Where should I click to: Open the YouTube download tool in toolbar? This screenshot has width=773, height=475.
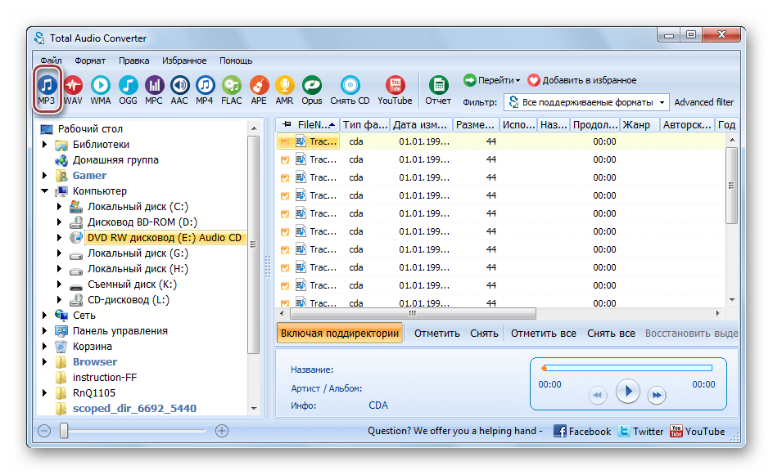(395, 89)
